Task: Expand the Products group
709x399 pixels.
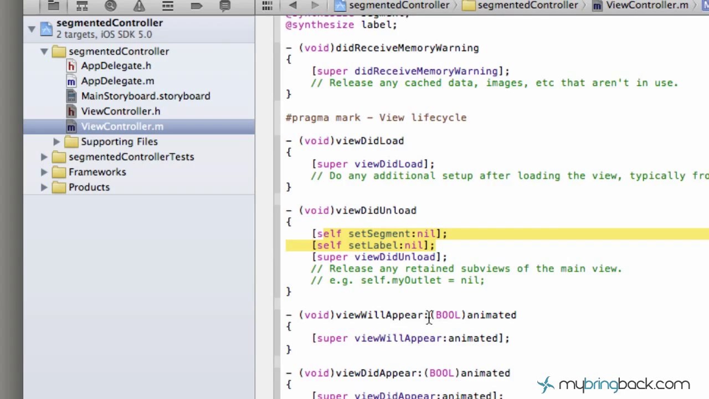Action: (x=44, y=187)
